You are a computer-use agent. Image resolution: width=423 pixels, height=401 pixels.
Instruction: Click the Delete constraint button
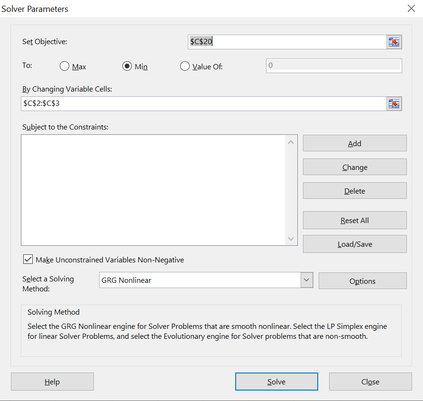coord(355,191)
